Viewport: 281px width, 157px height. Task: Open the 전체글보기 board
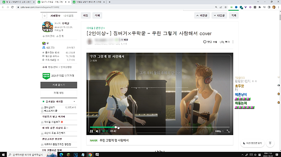[50, 108]
